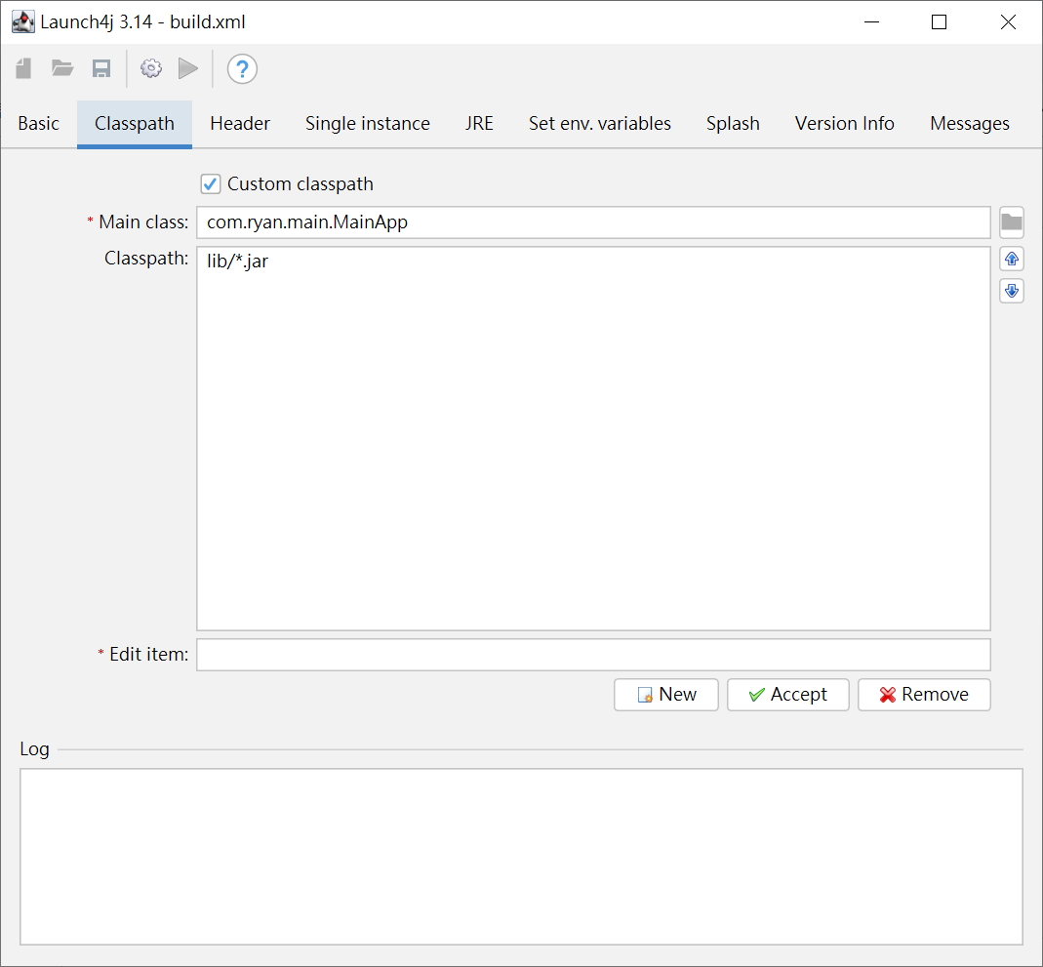
Task: Click the Accept button
Action: 787,695
